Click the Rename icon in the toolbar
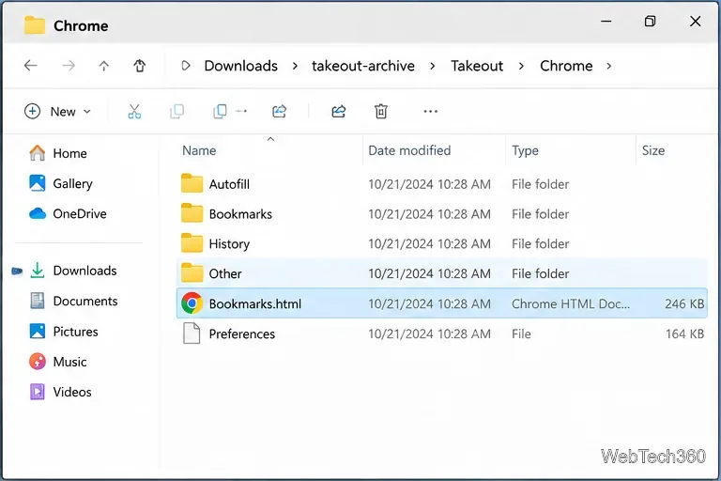 point(280,112)
